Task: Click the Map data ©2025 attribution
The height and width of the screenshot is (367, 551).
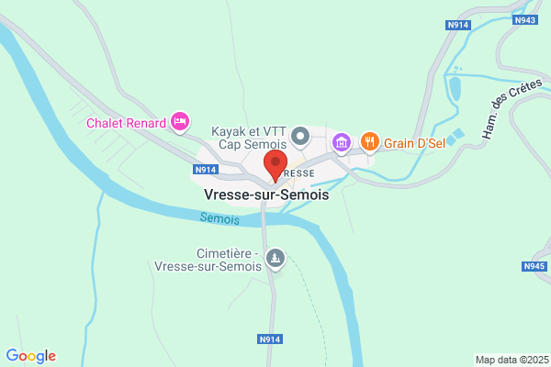Action: pyautogui.click(x=512, y=360)
